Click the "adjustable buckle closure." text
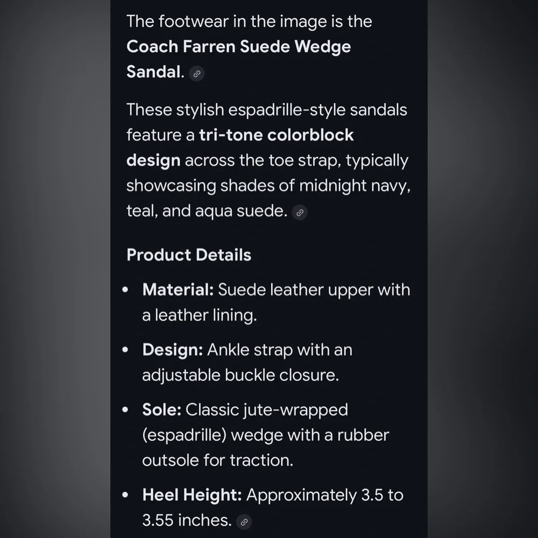Viewport: 538px width, 538px height. pyautogui.click(x=240, y=375)
